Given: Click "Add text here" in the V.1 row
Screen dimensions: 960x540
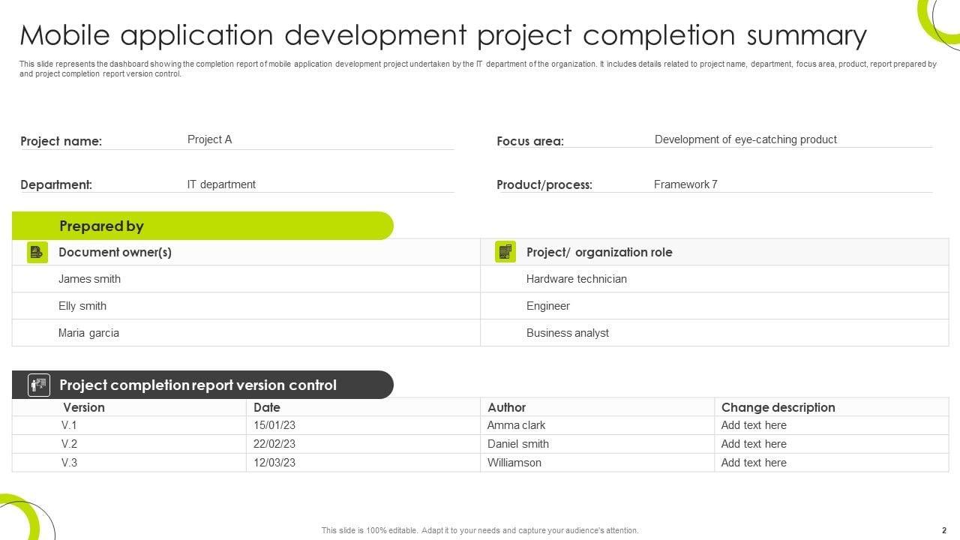Looking at the screenshot, I should tap(754, 425).
